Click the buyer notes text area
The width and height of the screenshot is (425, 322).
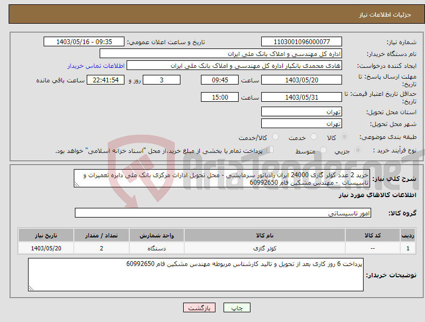(196, 275)
